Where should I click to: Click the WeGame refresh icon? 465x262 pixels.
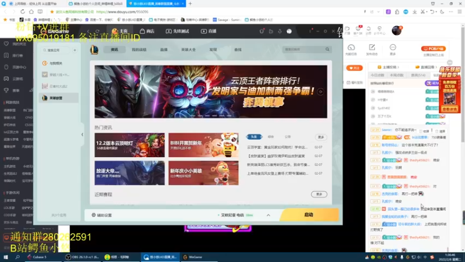[x=97, y=31]
